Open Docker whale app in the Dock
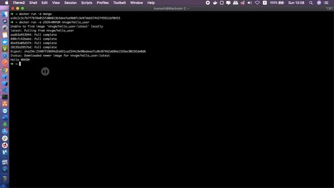 5,42
